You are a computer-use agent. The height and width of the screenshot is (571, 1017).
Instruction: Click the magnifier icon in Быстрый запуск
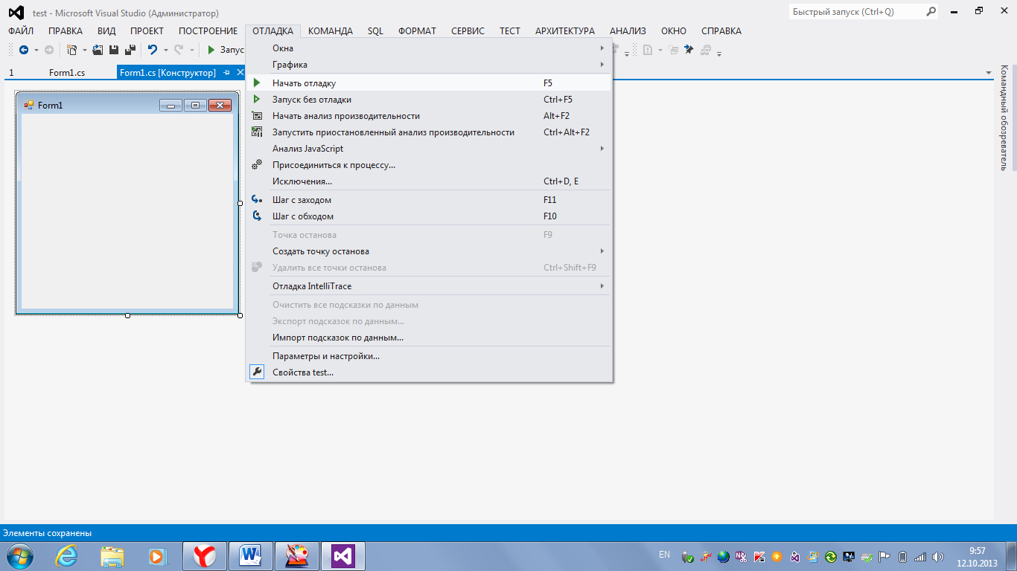pyautogui.click(x=931, y=12)
